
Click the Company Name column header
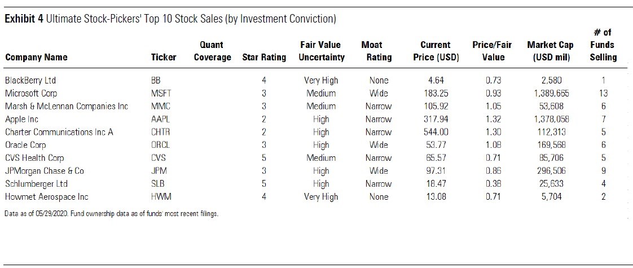pos(36,57)
